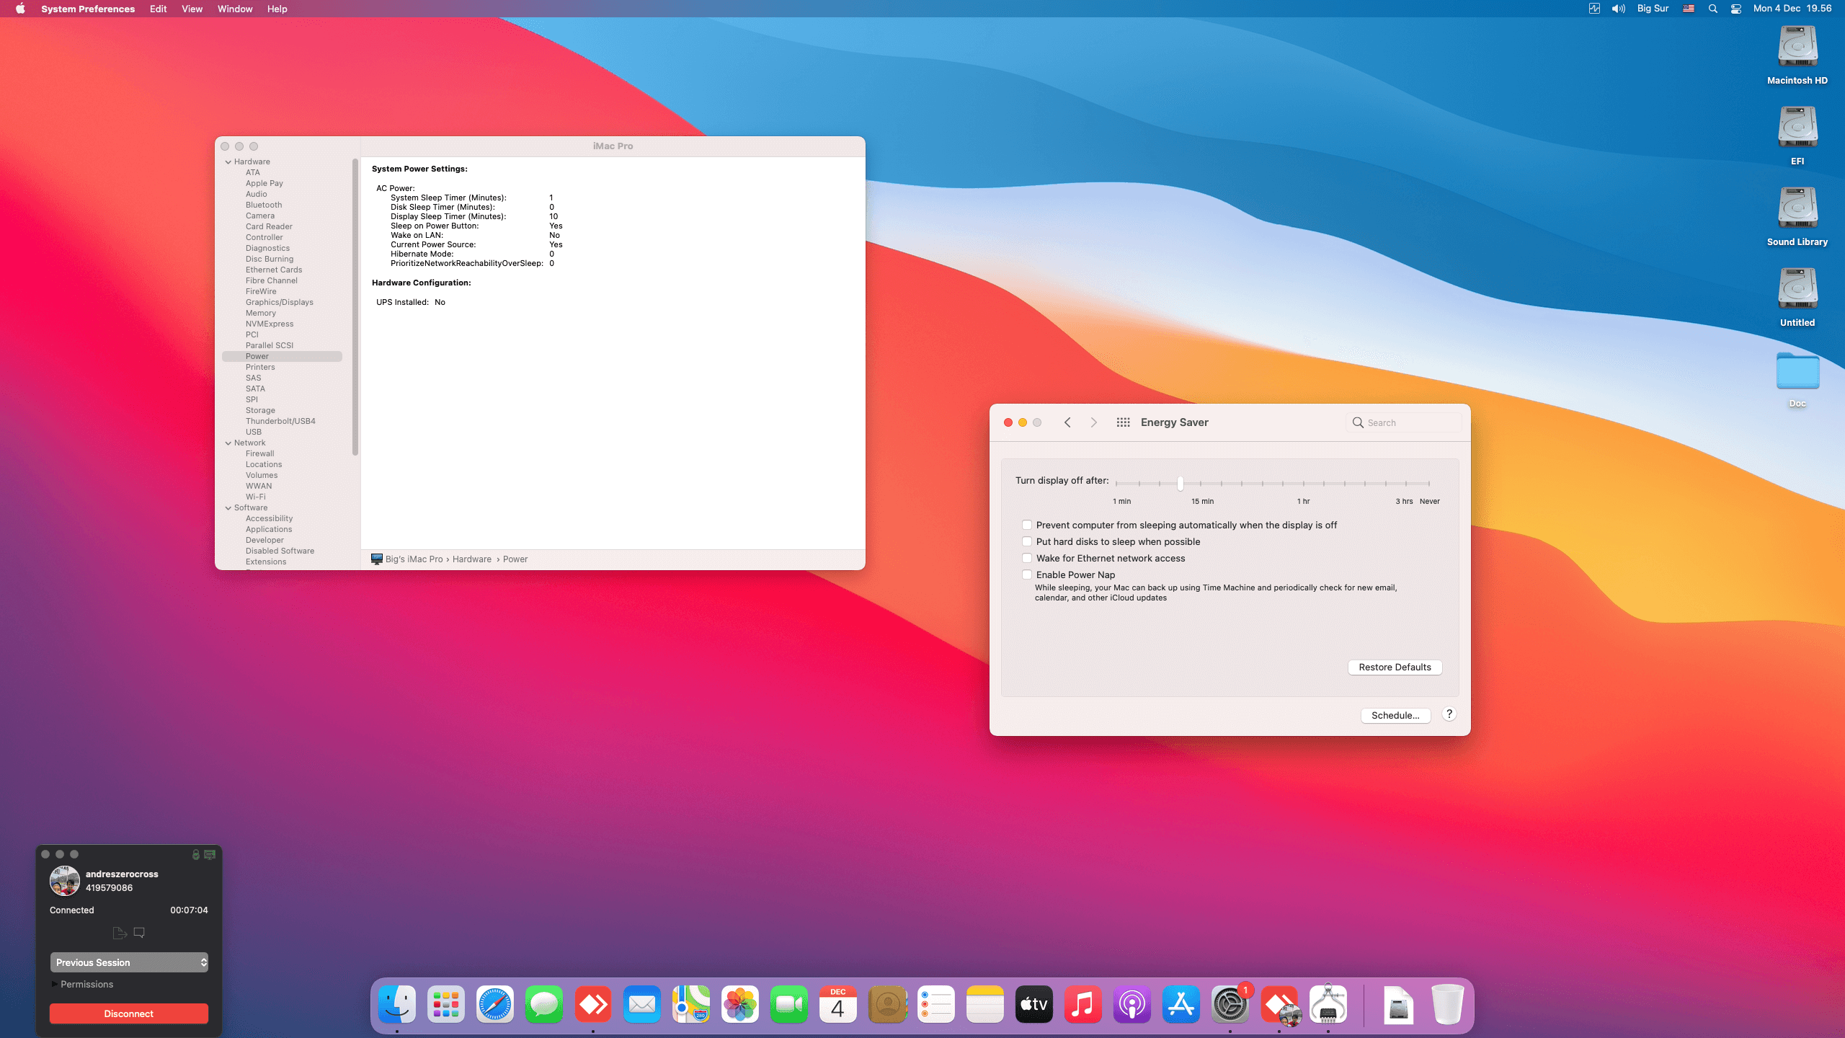This screenshot has width=1845, height=1038.
Task: Open the System Preferences app menu
Action: [88, 9]
